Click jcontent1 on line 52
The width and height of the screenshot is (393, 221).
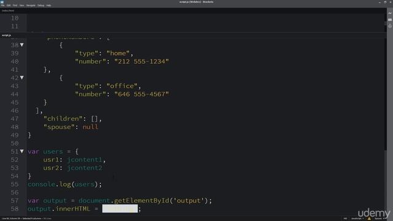pos(85,160)
